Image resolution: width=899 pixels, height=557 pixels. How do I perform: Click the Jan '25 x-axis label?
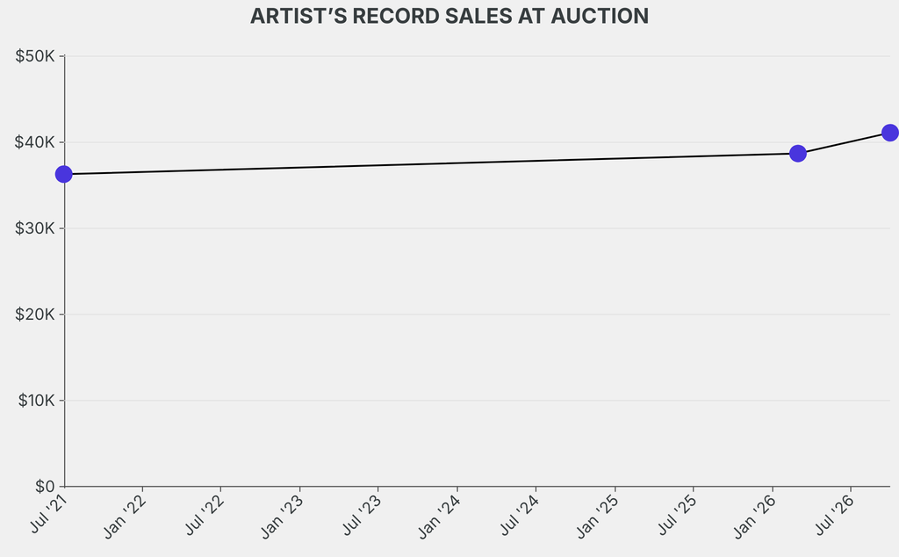[597, 517]
